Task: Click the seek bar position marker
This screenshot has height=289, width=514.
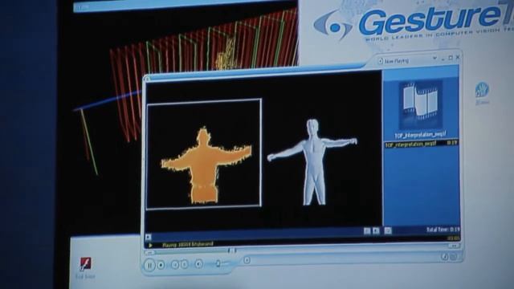Action: [232, 250]
